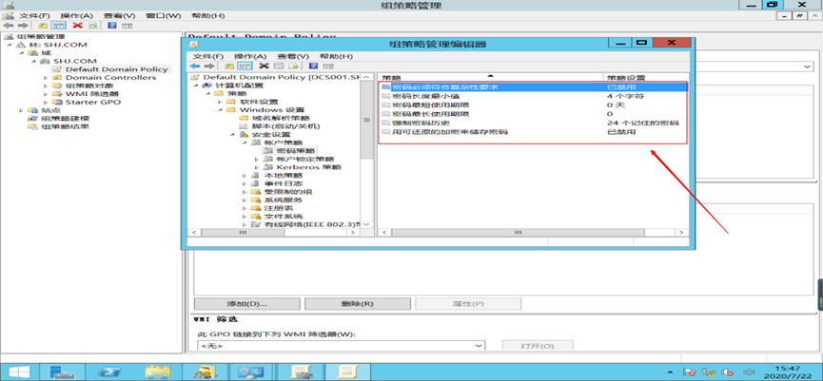Click the editor tree horizontal scrollbar right arrow
The width and height of the screenshot is (823, 381).
(355, 232)
